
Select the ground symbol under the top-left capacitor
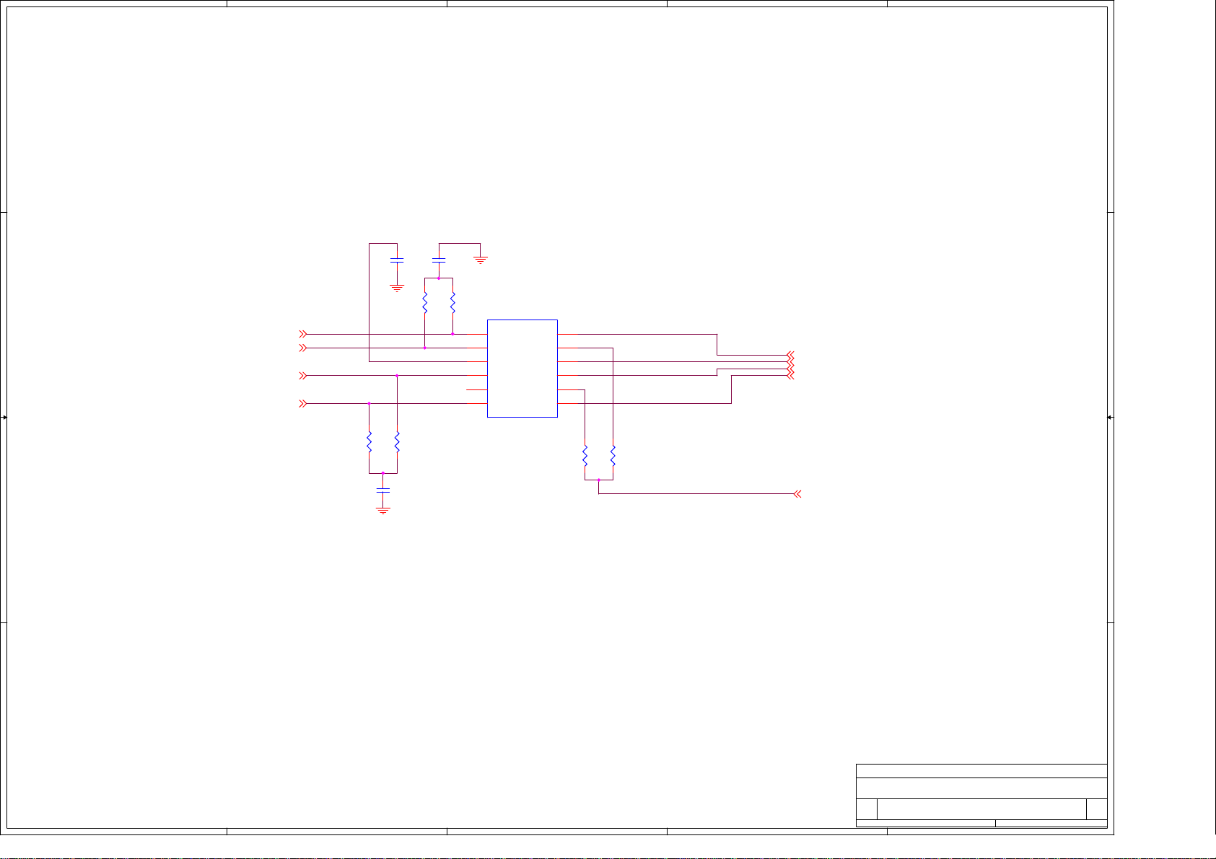[x=397, y=288]
